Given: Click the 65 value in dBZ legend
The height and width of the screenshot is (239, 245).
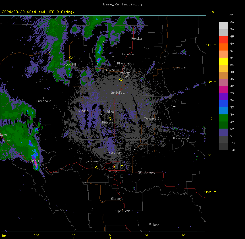Looking at the screenshot, I should coord(232,37).
